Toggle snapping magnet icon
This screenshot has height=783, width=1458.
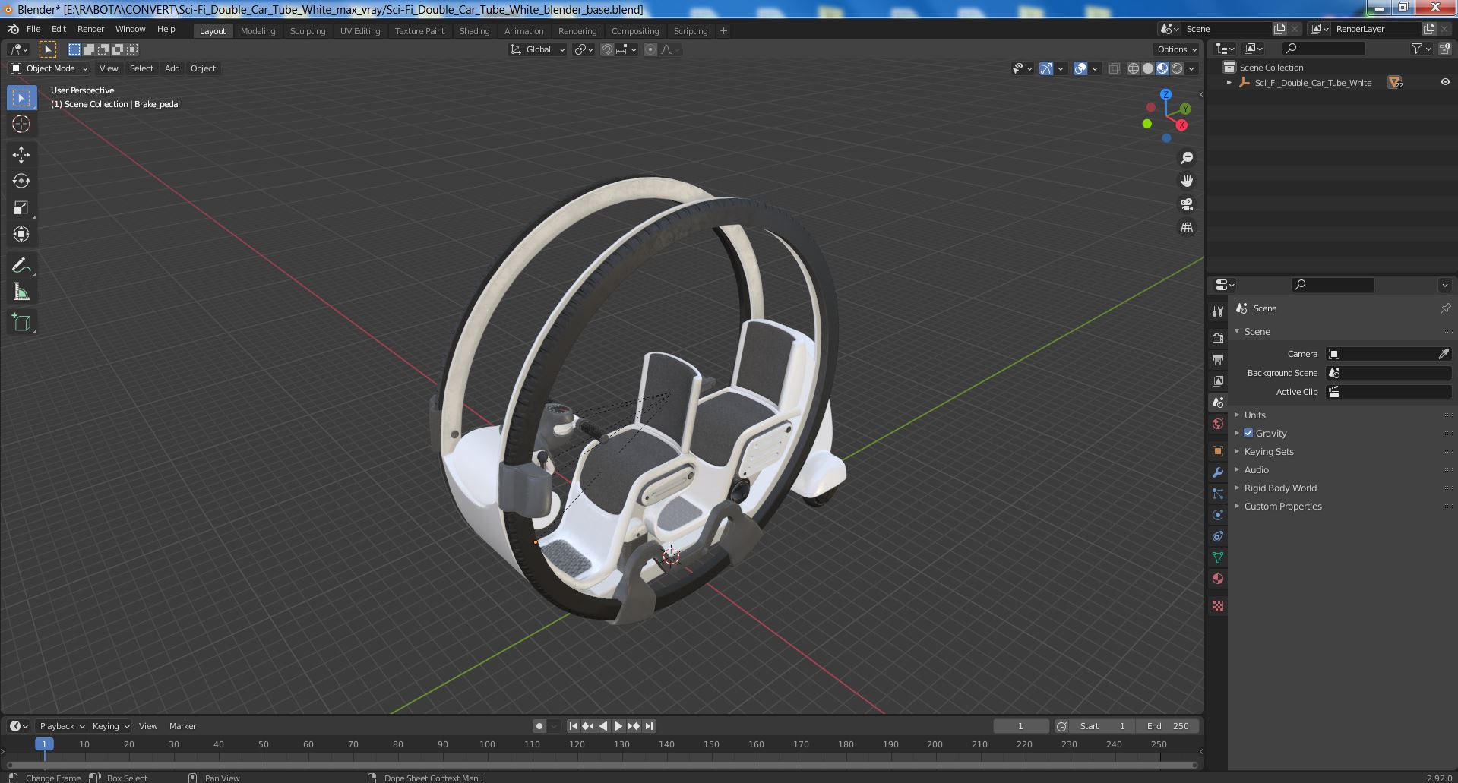pos(607,49)
